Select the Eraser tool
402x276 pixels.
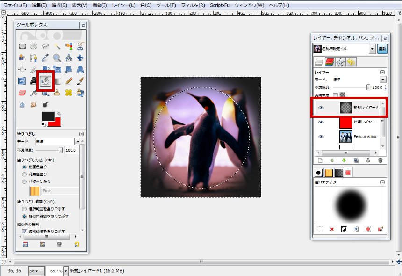pyautogui.click(x=21, y=93)
